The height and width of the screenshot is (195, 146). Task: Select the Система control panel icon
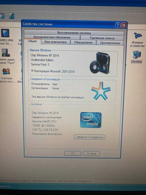tap(137, 57)
